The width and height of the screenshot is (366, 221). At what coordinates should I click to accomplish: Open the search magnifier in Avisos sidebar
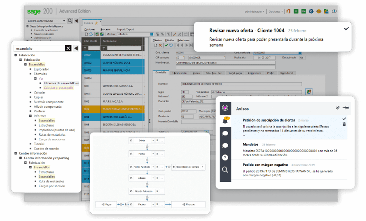(x=225, y=169)
